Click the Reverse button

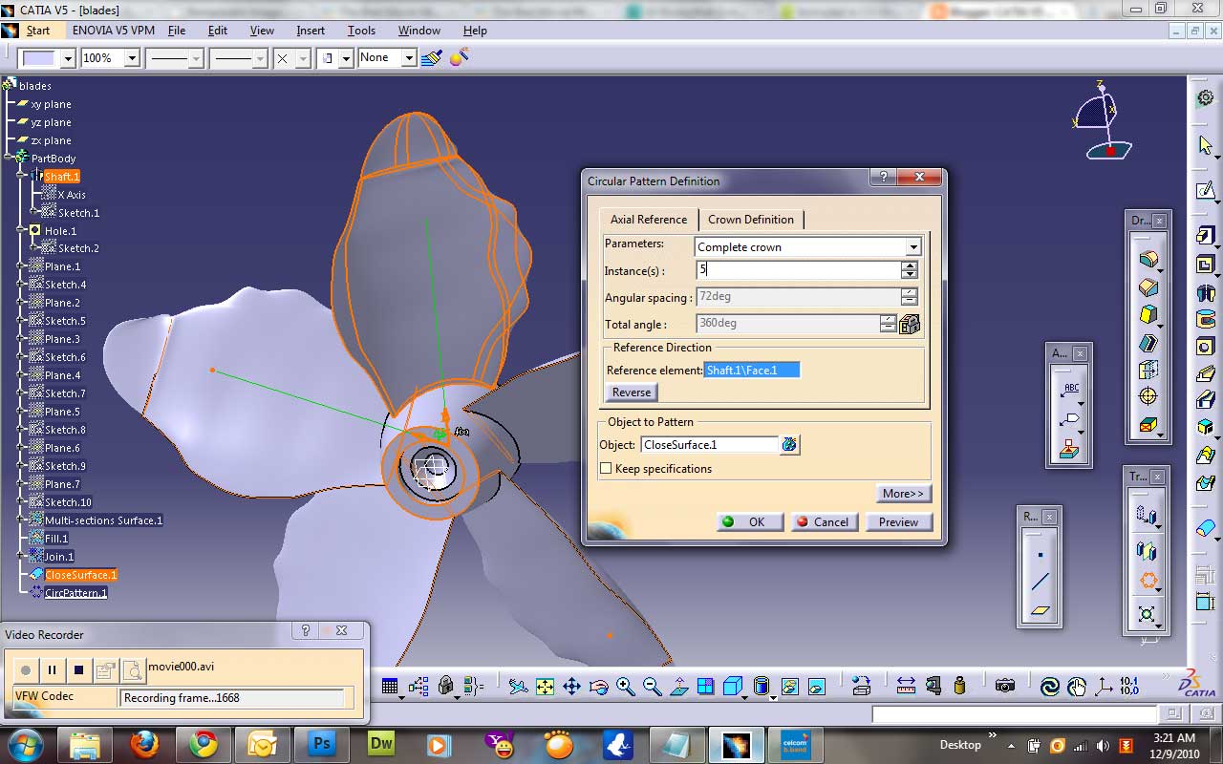632,393
